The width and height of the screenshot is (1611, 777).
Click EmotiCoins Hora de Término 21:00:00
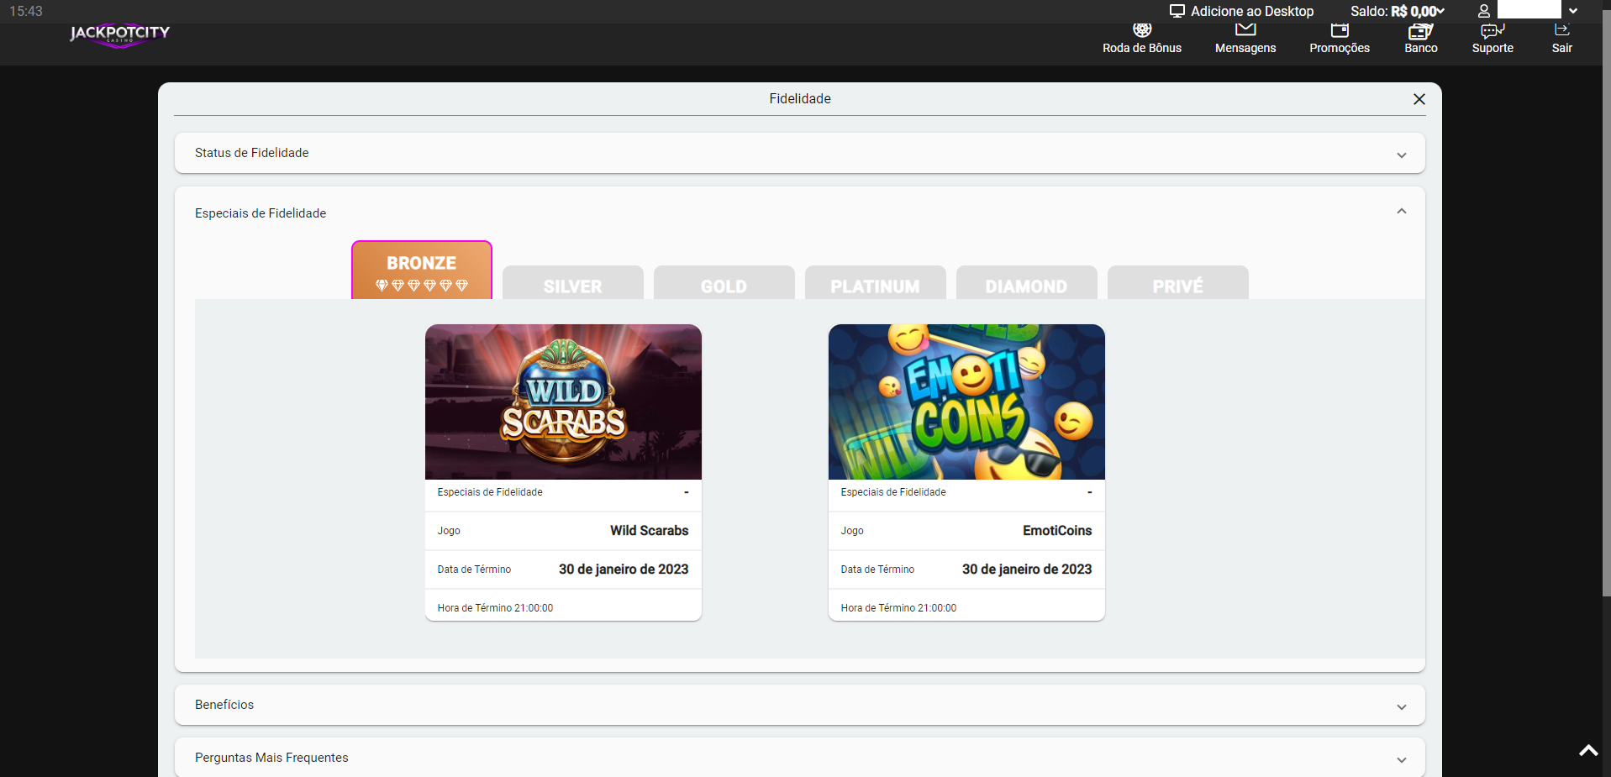pyautogui.click(x=899, y=608)
